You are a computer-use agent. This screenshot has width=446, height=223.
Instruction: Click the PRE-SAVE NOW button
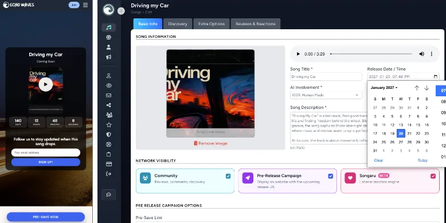[x=46, y=217]
